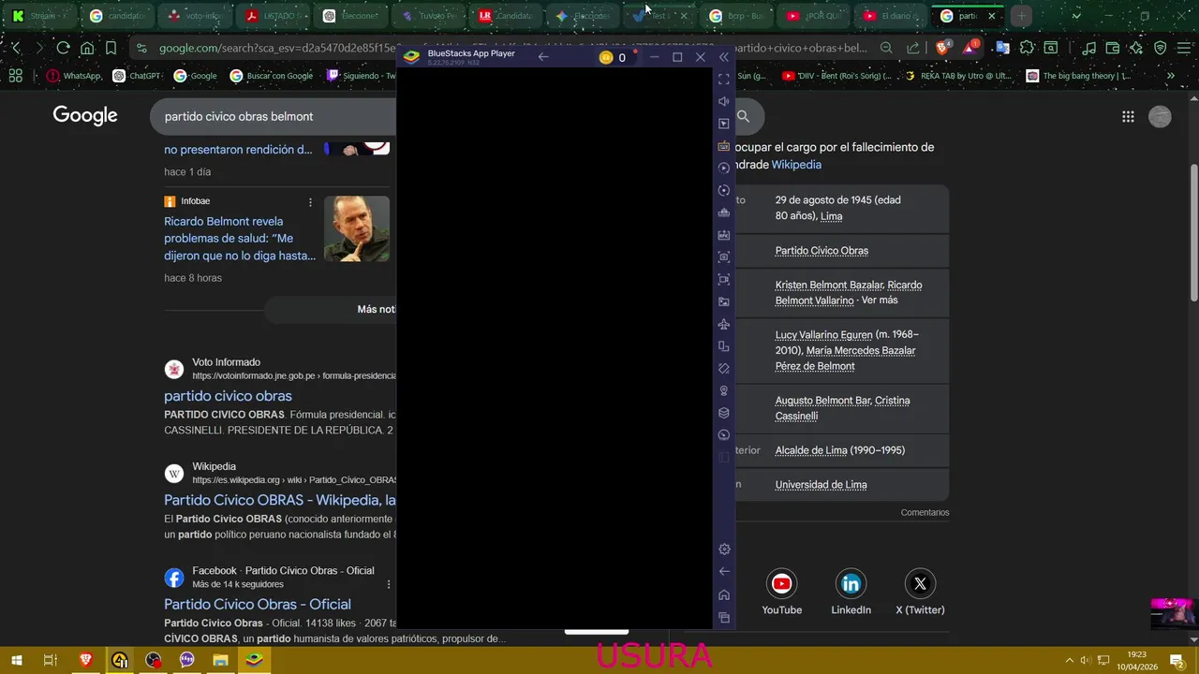1199x674 pixels.
Task: Open the ChatGPT bookmark
Action: 137,76
